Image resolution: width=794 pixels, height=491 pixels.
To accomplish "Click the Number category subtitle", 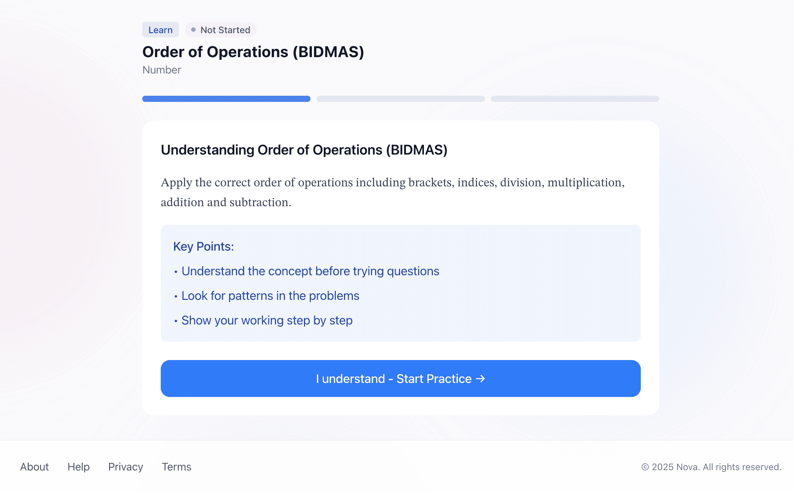I will [x=162, y=70].
